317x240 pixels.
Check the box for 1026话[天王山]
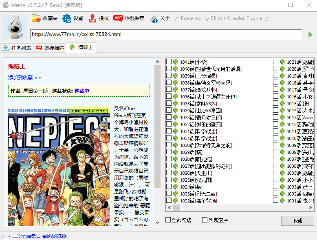coord(169,172)
